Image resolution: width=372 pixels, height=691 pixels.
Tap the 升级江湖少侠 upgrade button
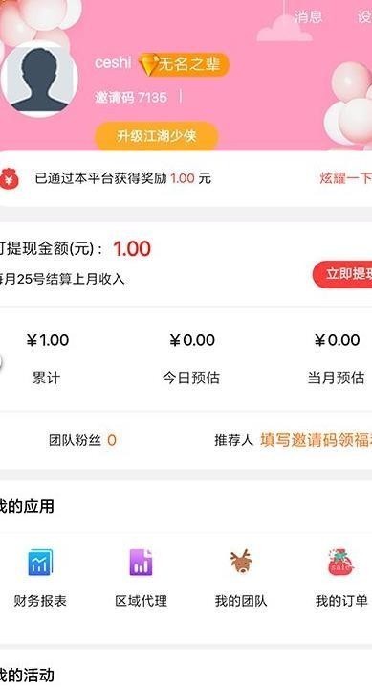tap(157, 136)
